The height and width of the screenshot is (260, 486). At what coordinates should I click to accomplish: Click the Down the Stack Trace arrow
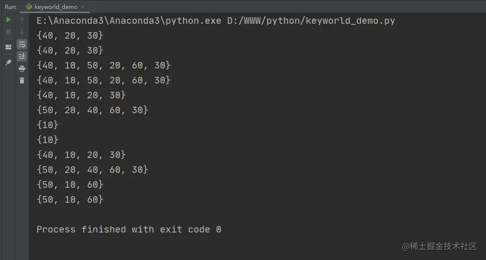point(21,32)
